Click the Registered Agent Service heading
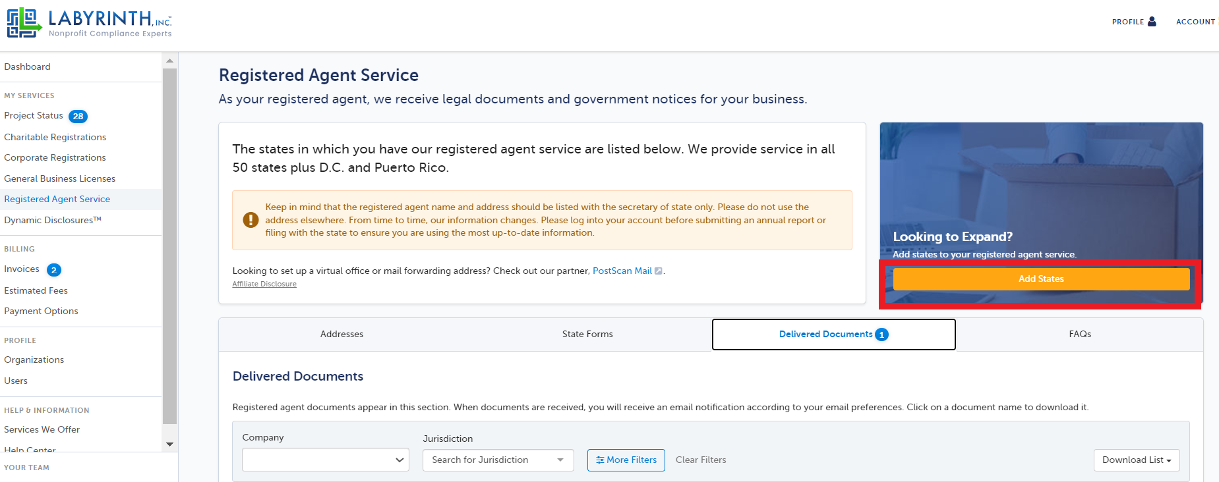Image resolution: width=1219 pixels, height=482 pixels. pyautogui.click(x=318, y=76)
